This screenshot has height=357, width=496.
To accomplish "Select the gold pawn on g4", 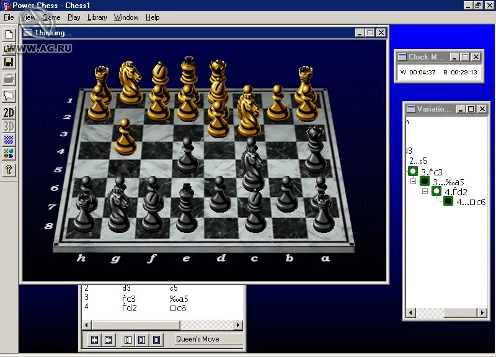I will coord(126,136).
